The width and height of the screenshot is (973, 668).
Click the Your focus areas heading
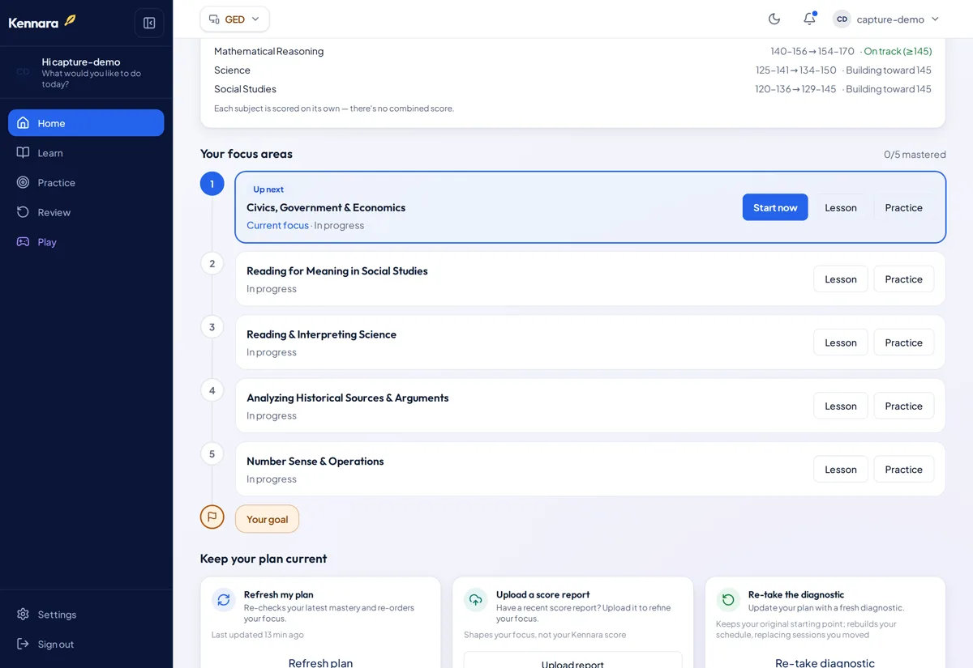(x=246, y=154)
